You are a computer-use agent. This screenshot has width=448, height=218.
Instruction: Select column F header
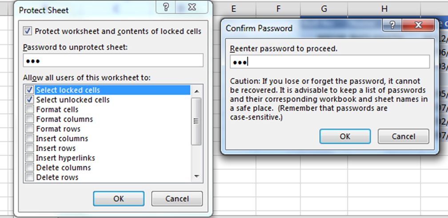(278, 8)
